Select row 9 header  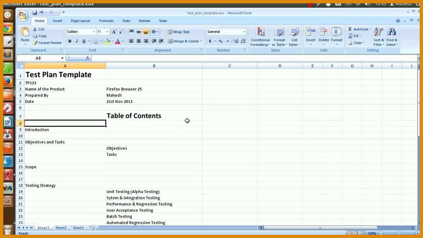coord(20,130)
